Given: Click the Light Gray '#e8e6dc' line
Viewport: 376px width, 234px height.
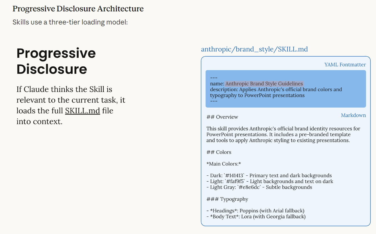Looking at the screenshot, I should [259, 187].
